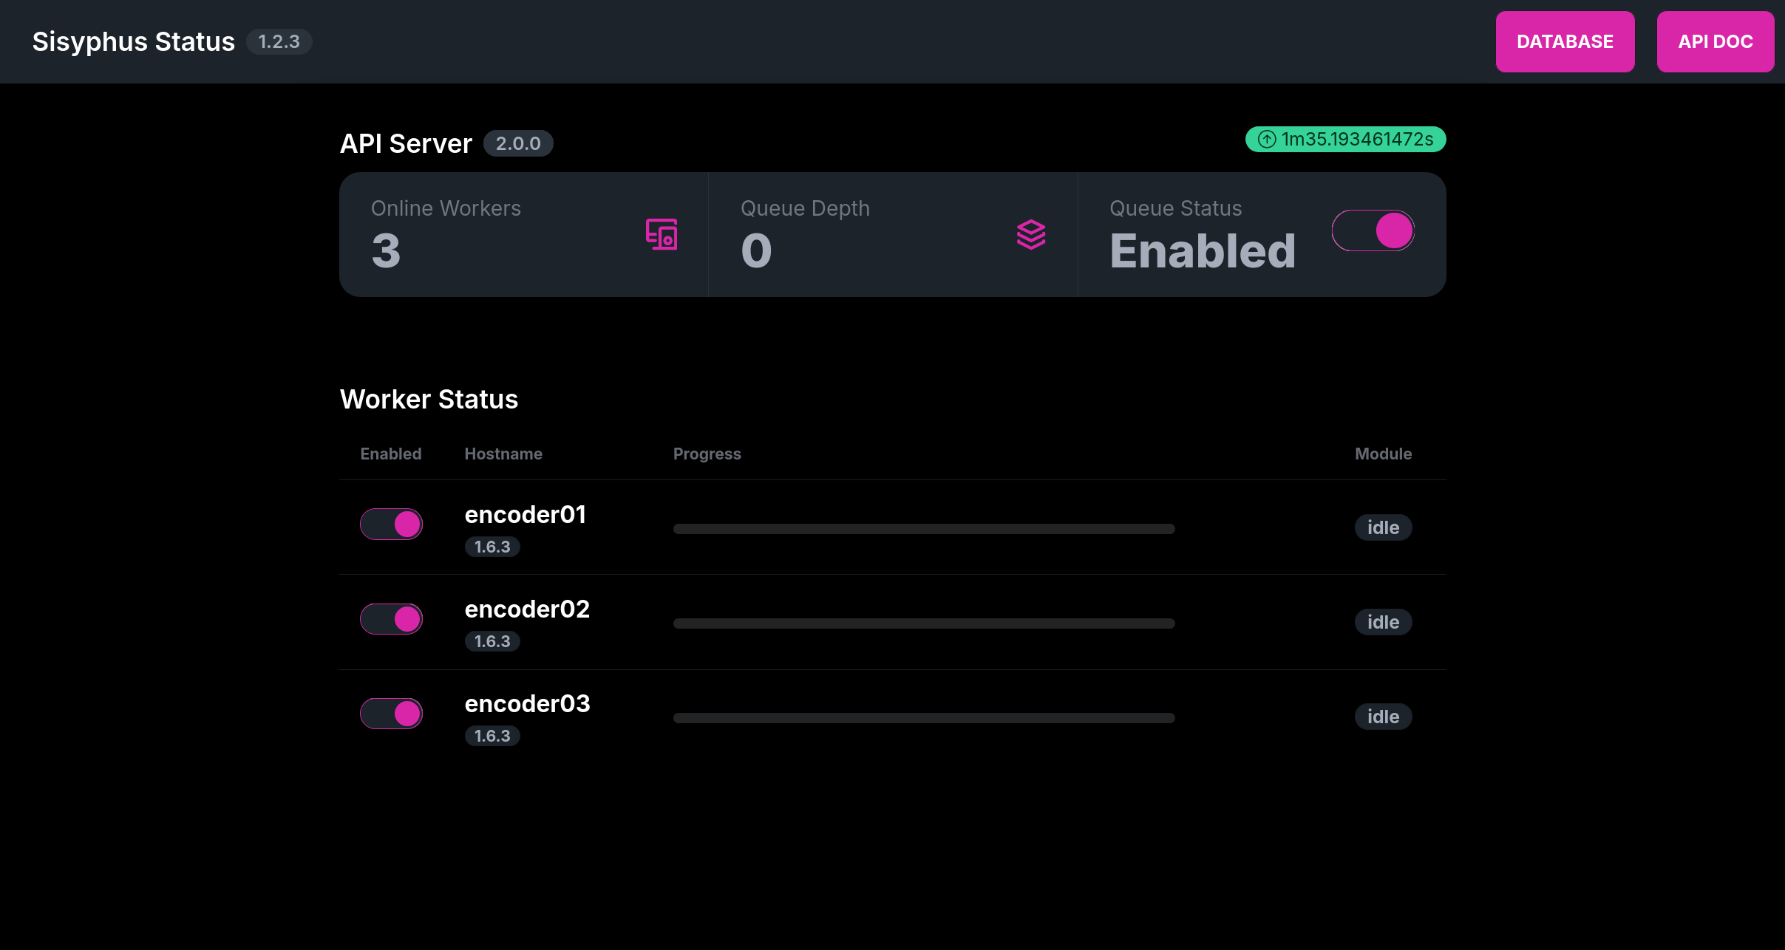The height and width of the screenshot is (950, 1785).
Task: Open the API DOC link
Action: [1715, 42]
